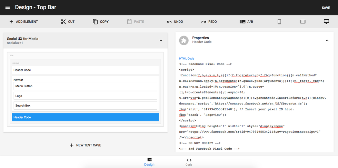Screen dimensions: 338x168
Task: Select the Logo element
Action: [x=85, y=96]
